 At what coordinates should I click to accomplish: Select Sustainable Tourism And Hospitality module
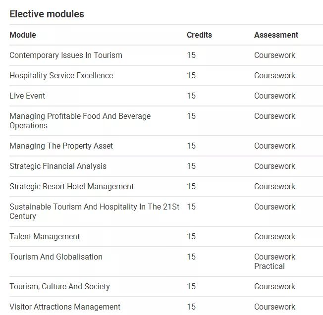click(x=94, y=211)
